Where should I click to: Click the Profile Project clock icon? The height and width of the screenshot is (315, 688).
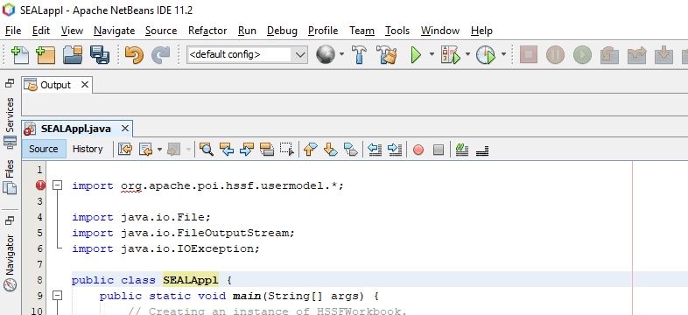click(x=486, y=55)
